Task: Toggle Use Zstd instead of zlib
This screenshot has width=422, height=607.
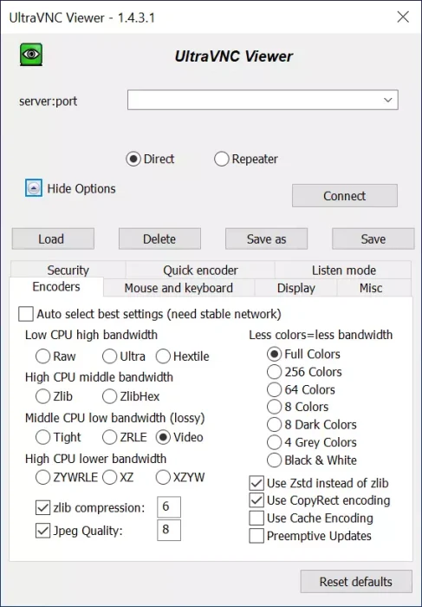Action: (x=256, y=483)
